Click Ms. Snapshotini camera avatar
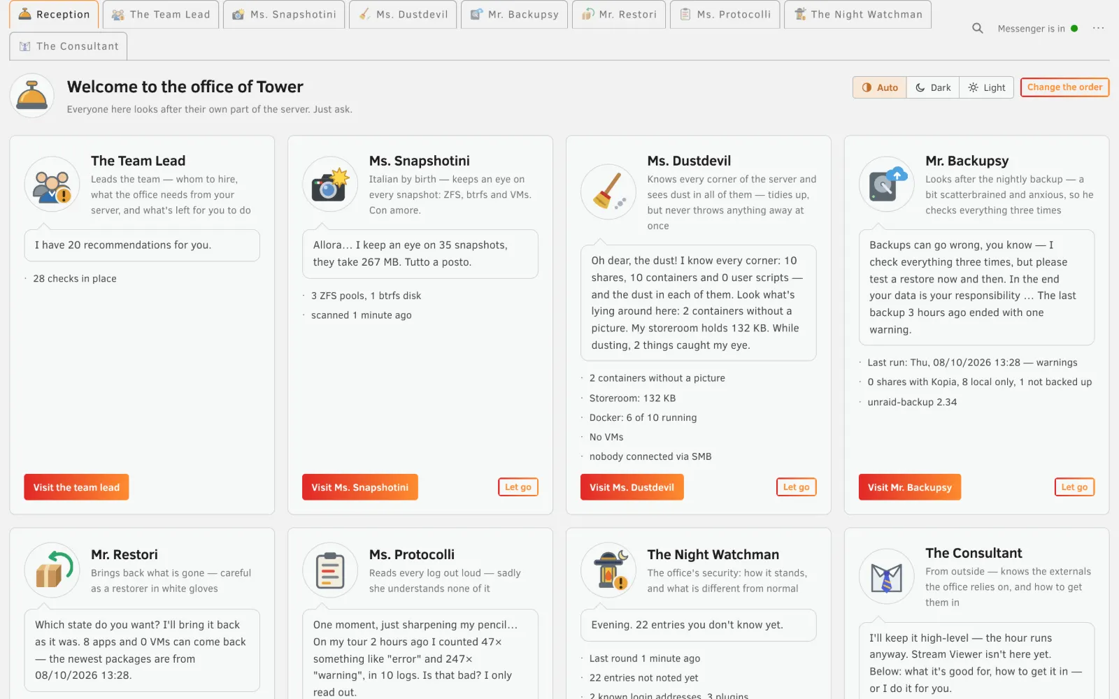Image resolution: width=1119 pixels, height=699 pixels. 330,185
